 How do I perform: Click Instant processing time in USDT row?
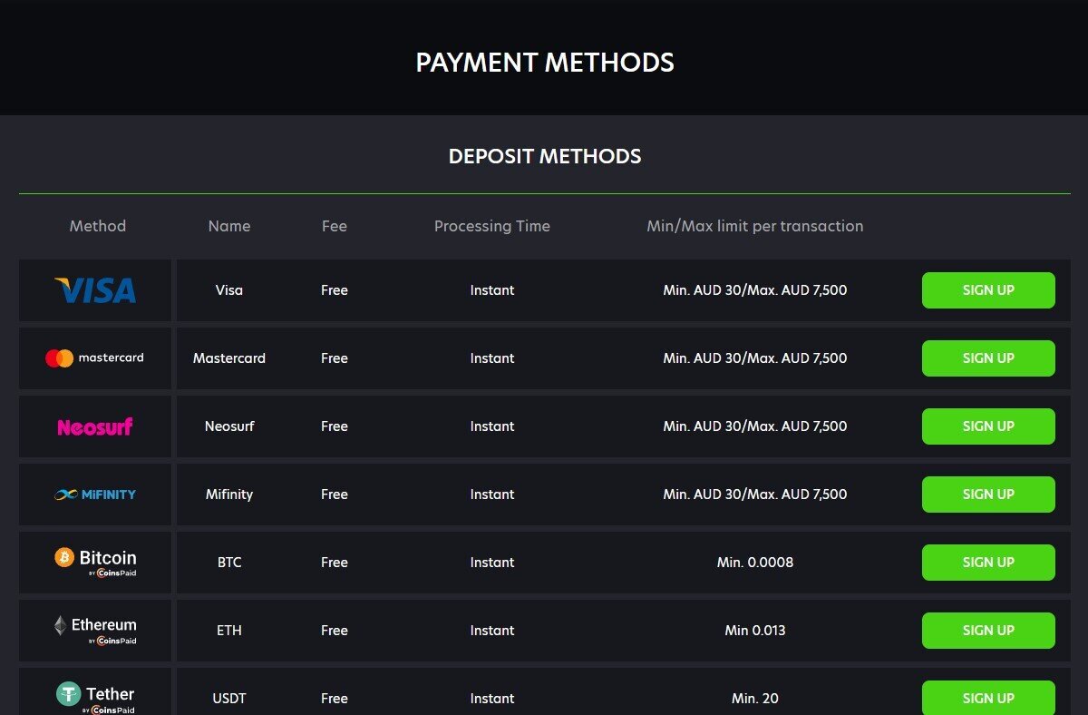[492, 699]
